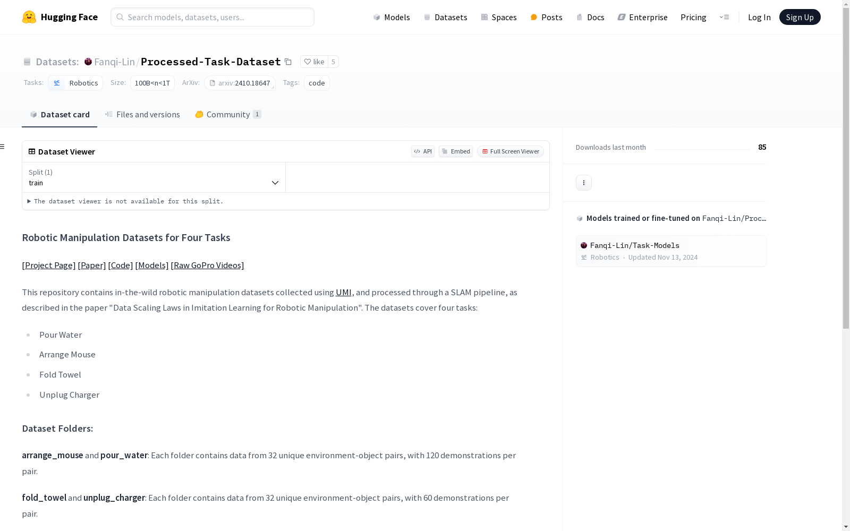The height and width of the screenshot is (531, 850).
Task: Click the Downloads last month graph line
Action: tap(702, 149)
